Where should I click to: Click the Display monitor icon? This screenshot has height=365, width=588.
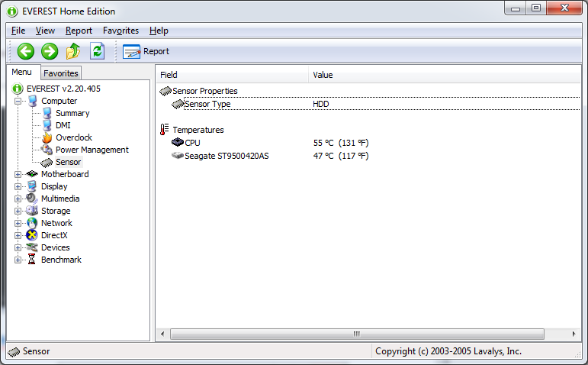coord(32,186)
